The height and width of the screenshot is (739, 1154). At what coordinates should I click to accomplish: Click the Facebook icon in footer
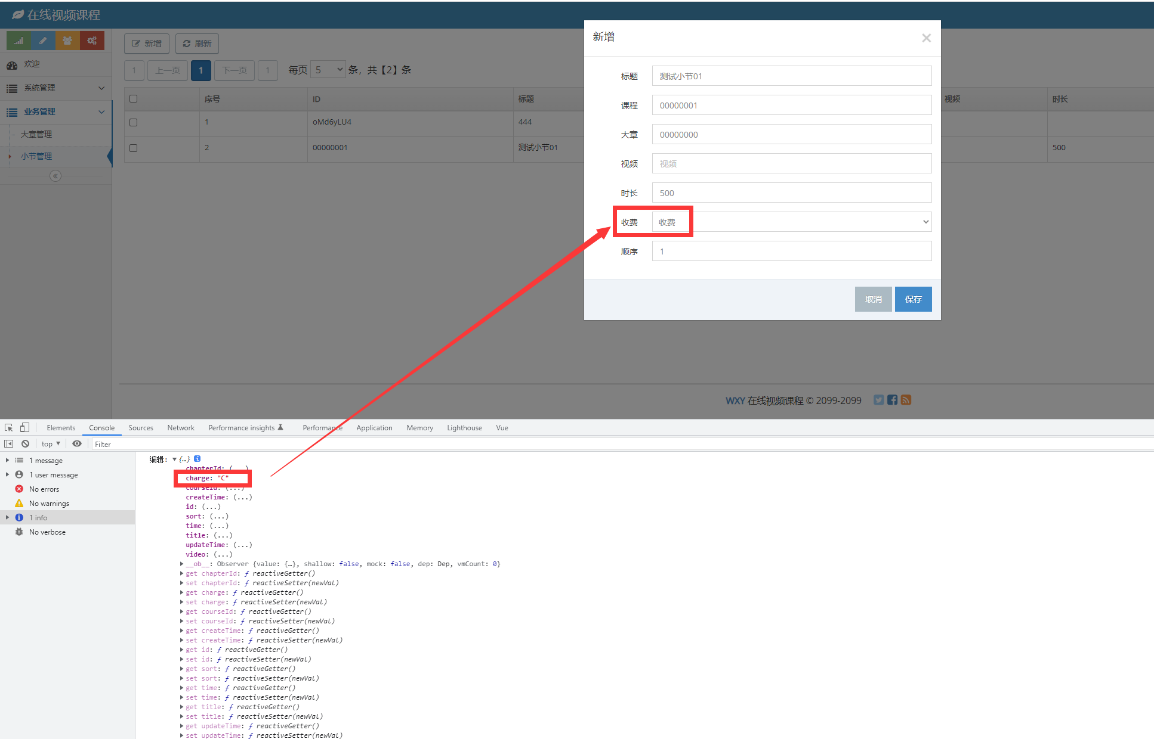[x=892, y=400]
